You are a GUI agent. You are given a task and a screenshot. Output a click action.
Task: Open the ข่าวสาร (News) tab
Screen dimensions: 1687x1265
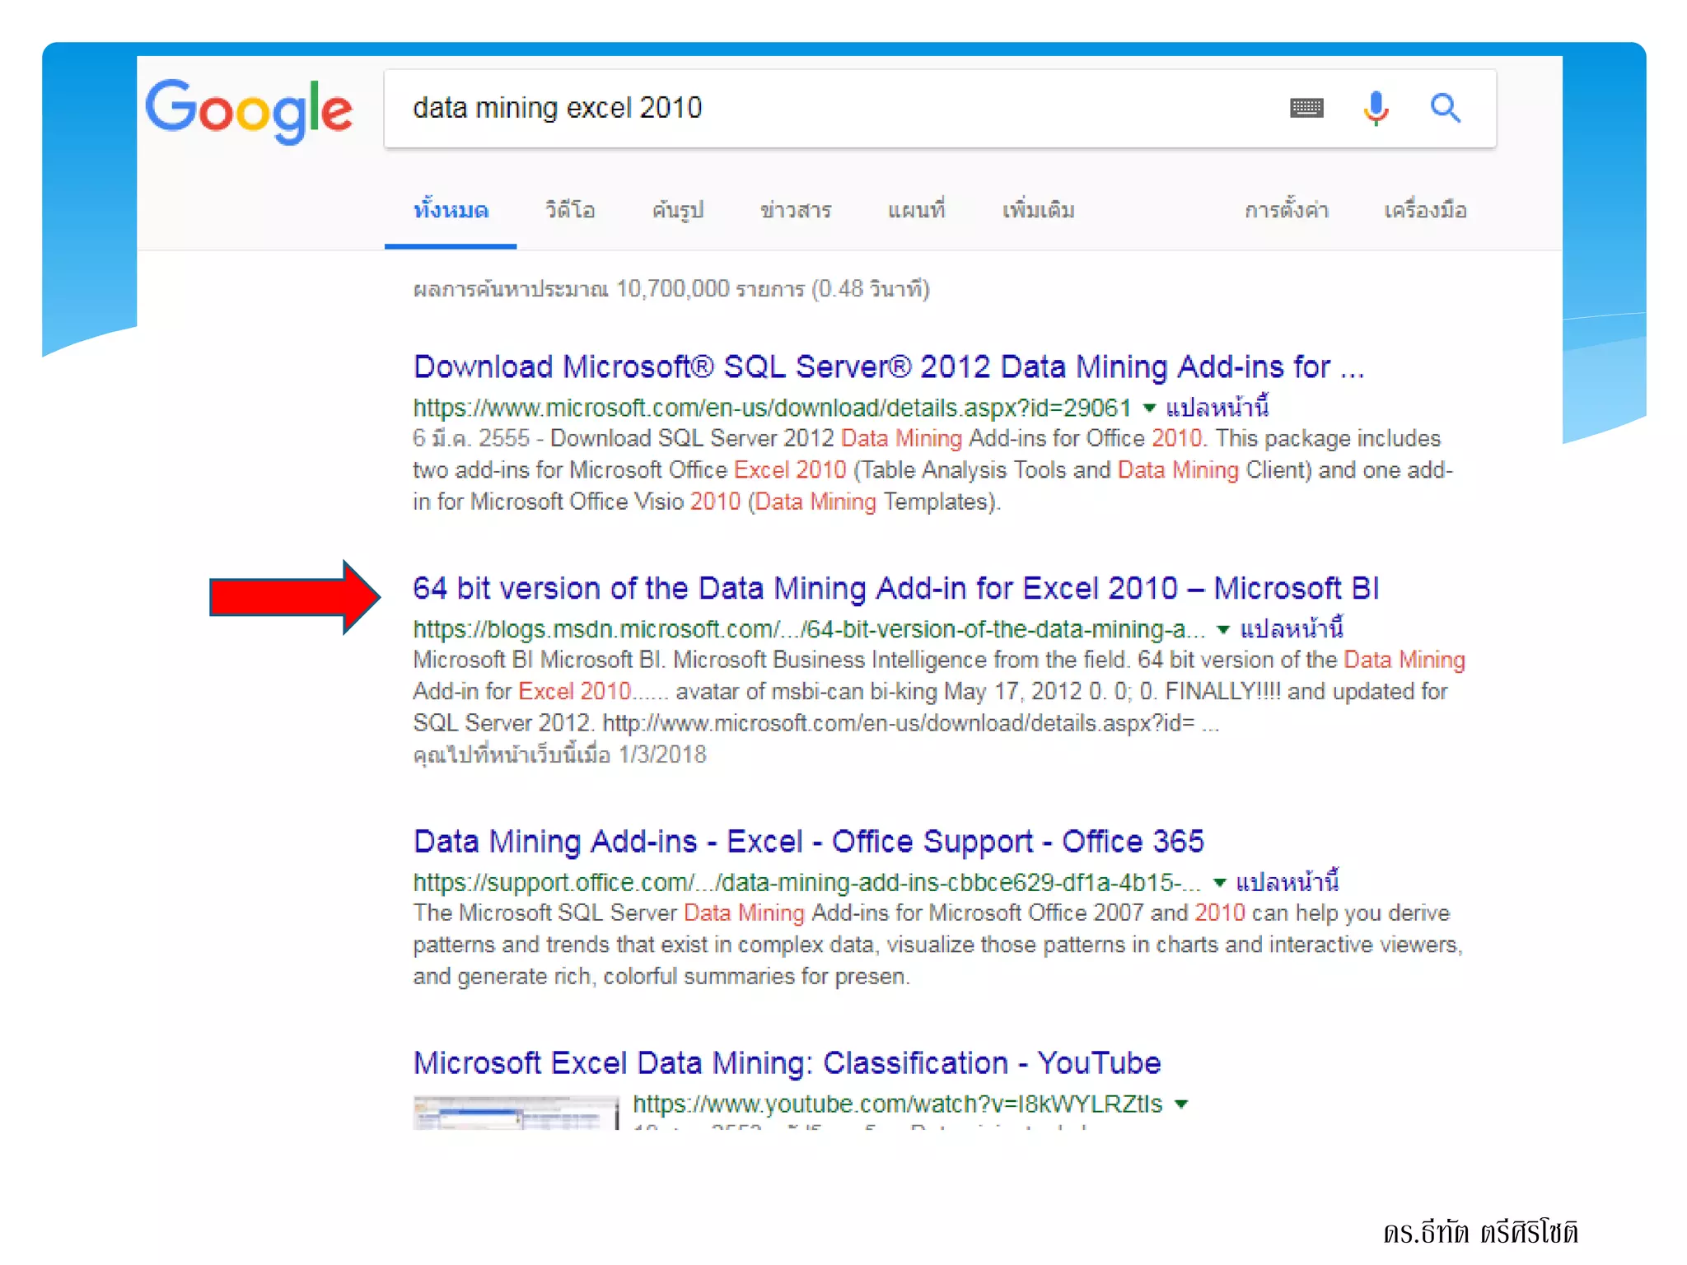pyautogui.click(x=795, y=211)
